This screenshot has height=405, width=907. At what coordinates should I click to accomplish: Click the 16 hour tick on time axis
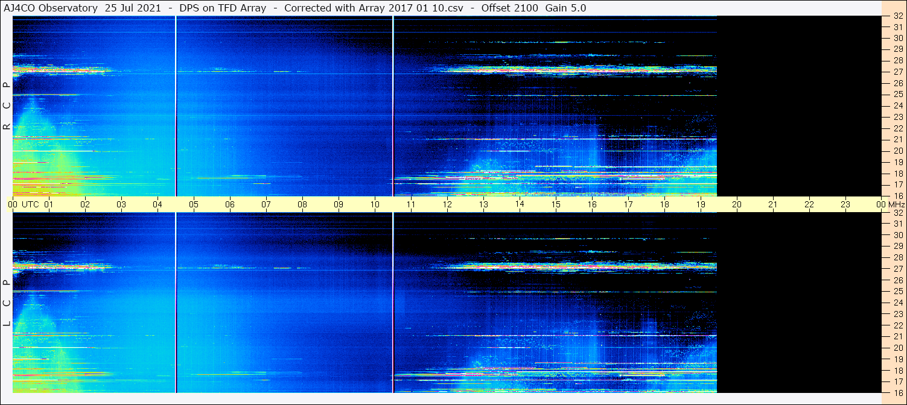pos(592,204)
